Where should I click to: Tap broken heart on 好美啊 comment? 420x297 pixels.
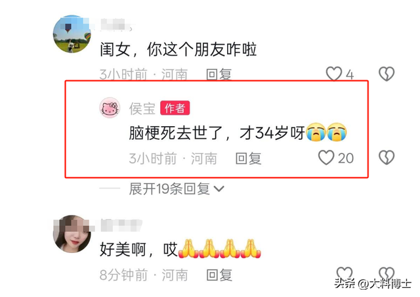pos(387,273)
